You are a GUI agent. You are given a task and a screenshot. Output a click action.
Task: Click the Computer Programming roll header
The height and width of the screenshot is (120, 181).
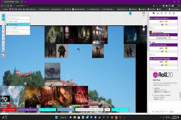pos(164,59)
